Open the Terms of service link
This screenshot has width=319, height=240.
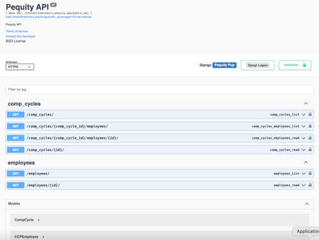(x=17, y=31)
